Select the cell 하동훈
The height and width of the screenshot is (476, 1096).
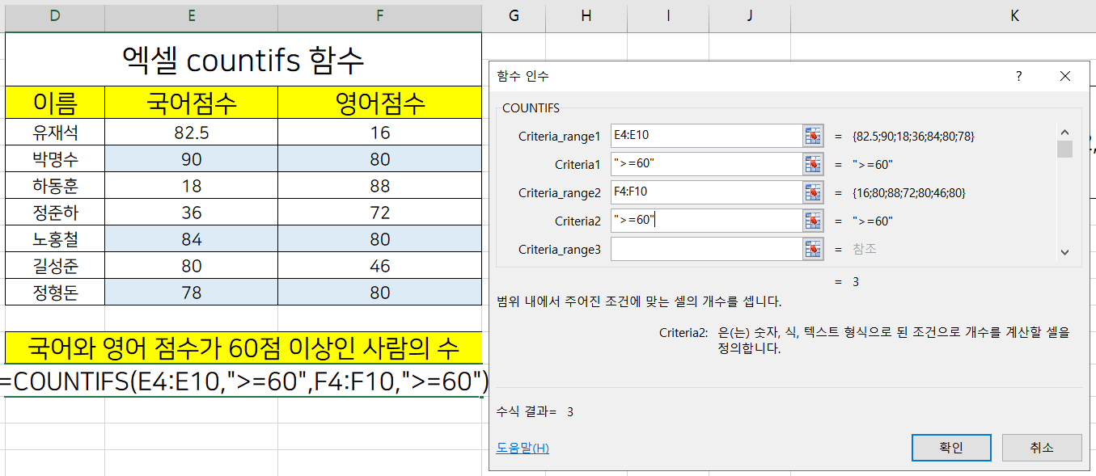coord(55,186)
